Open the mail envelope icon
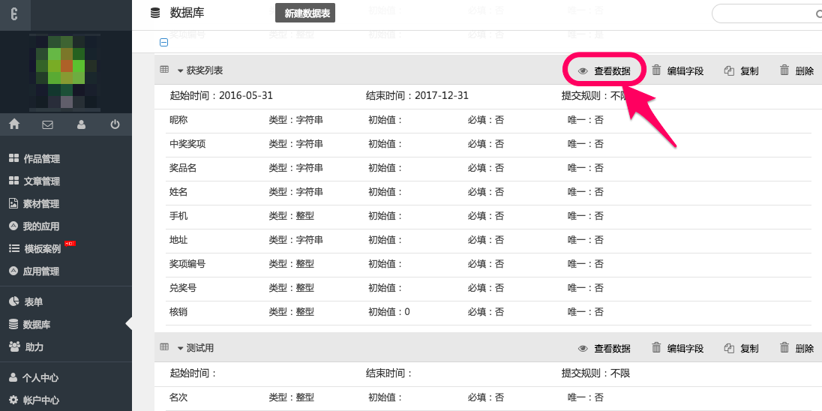Screen dimensions: 822x411 tap(48, 124)
